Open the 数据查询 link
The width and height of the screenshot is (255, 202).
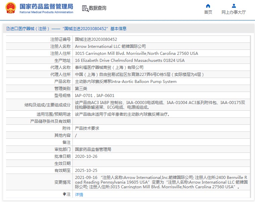[x=97, y=8]
